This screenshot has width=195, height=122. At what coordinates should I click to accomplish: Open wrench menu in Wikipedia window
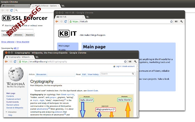point(135,62)
